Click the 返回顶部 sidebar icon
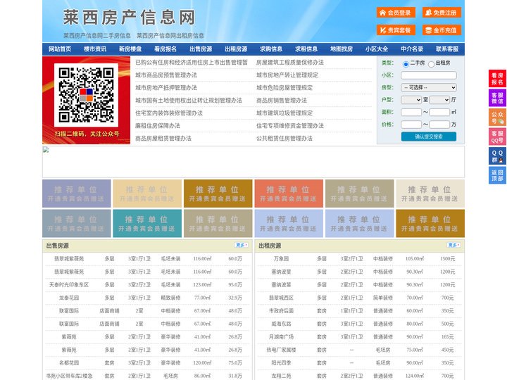Image resolution: width=507 pixels, height=380 pixels. (497, 175)
